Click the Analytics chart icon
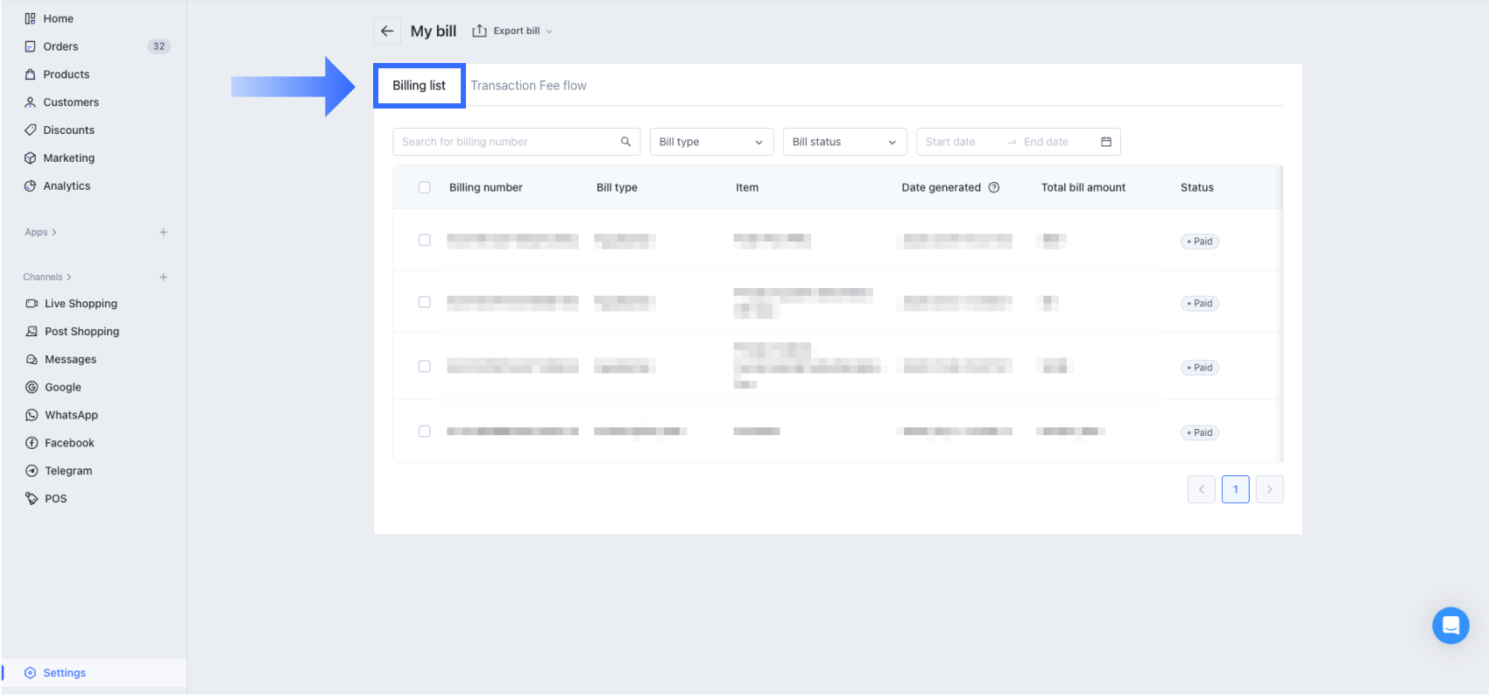The width and height of the screenshot is (1489, 695). (30, 186)
